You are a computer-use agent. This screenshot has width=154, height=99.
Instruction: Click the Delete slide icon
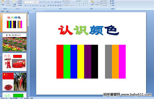point(18,5)
